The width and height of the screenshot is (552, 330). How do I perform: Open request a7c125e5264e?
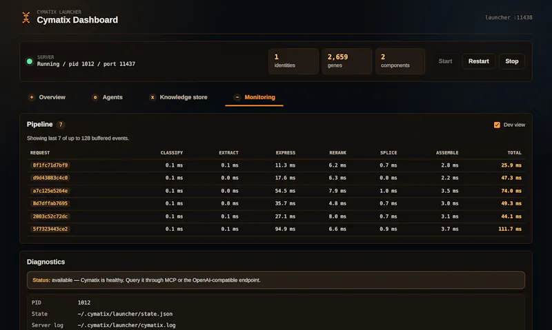[50, 191]
